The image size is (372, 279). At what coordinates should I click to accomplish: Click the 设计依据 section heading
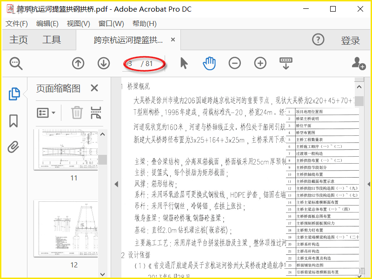point(139,255)
